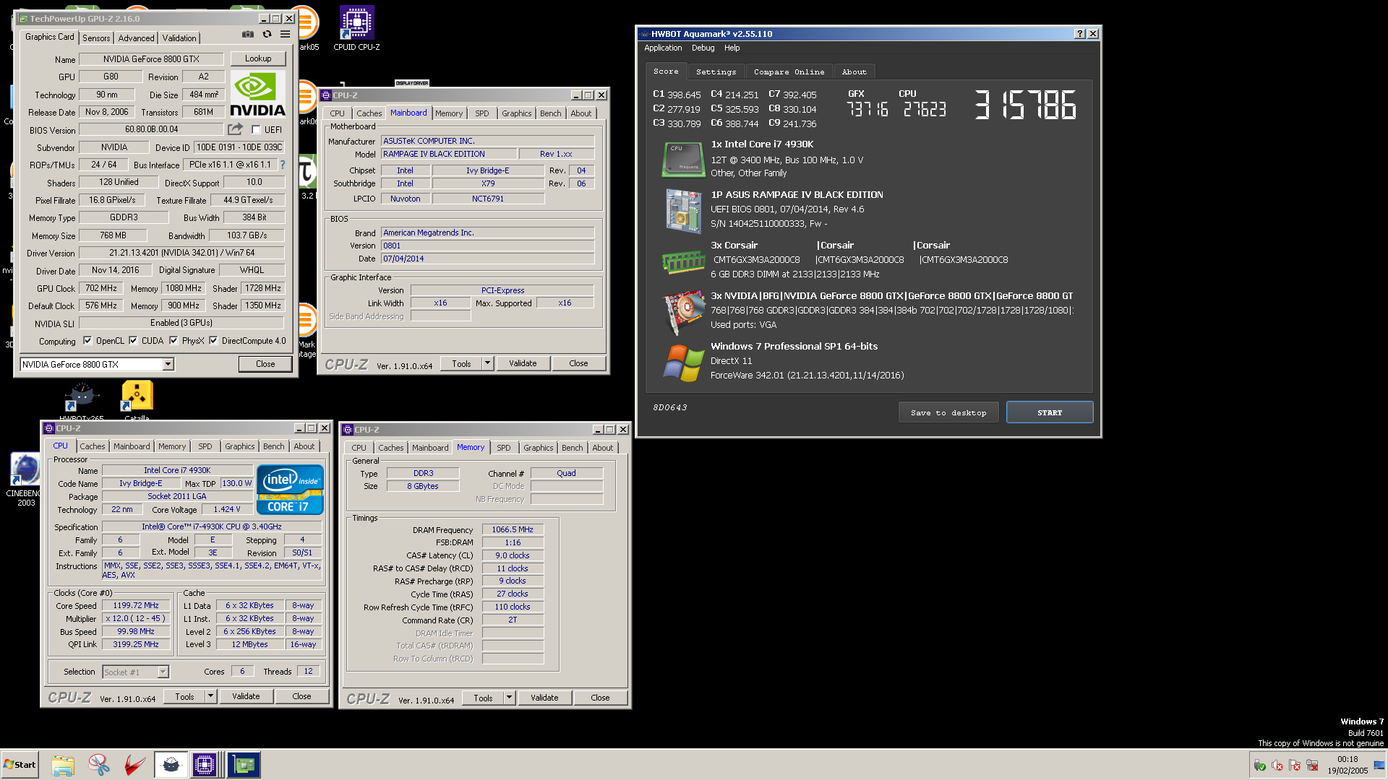Click the Action Center flag tray icon
The image size is (1388, 780).
coord(1295,766)
